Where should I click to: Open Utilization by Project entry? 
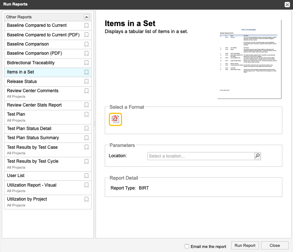48,202
